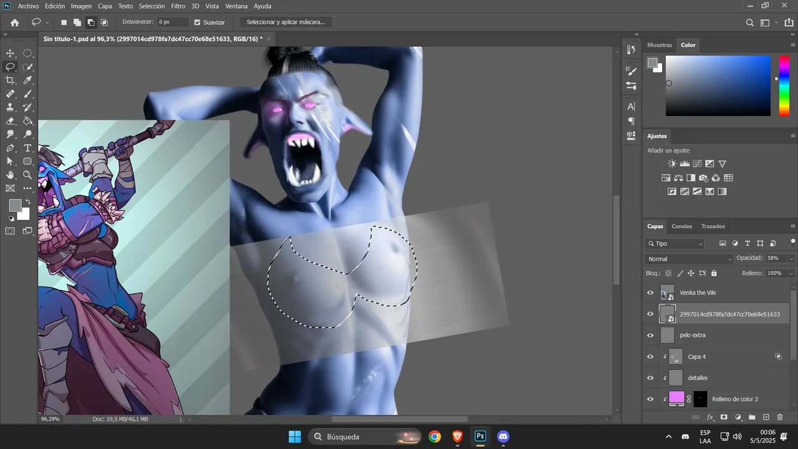Open the Filtro menu

pos(178,6)
